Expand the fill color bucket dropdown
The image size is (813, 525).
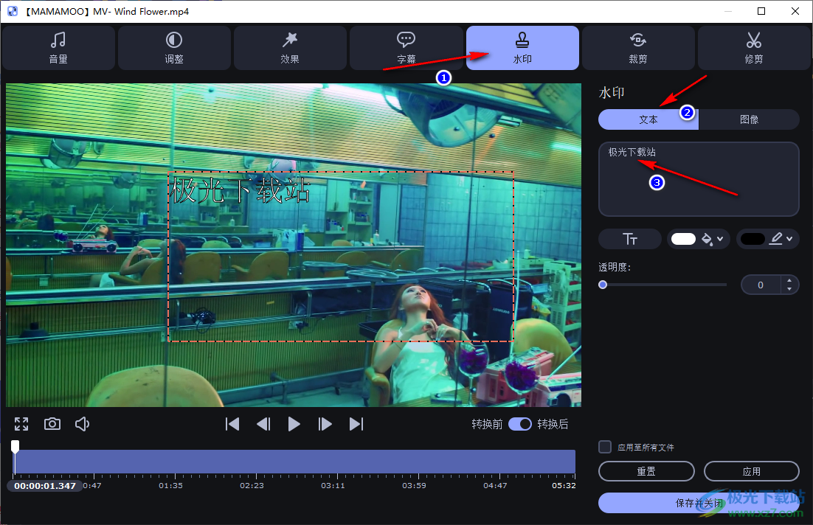click(x=713, y=239)
